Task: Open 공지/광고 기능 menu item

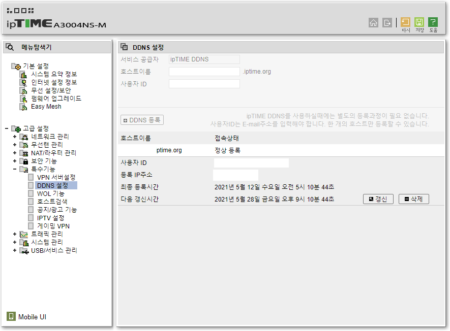Action: coord(57,210)
